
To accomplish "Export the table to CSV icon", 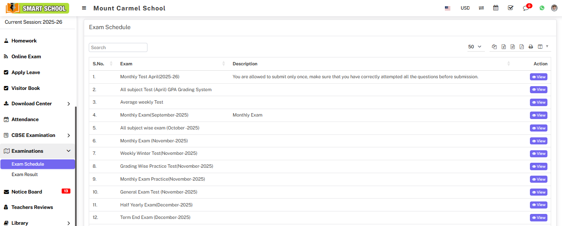I will click(512, 47).
